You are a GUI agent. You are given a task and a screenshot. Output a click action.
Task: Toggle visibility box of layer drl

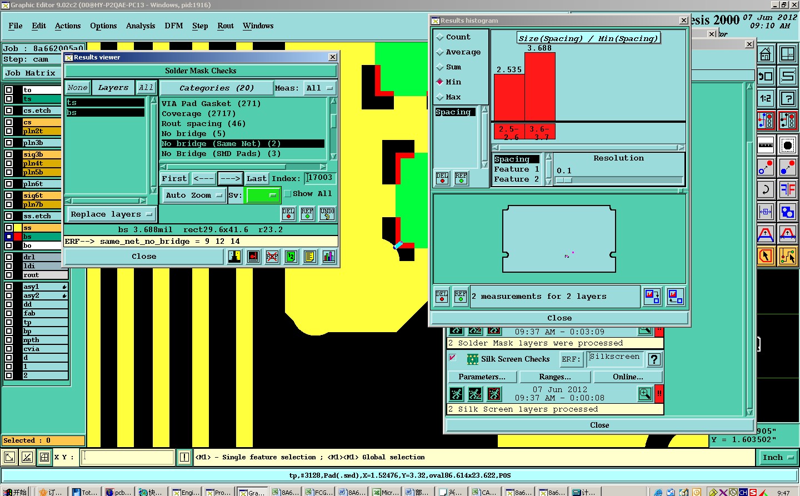coord(9,257)
